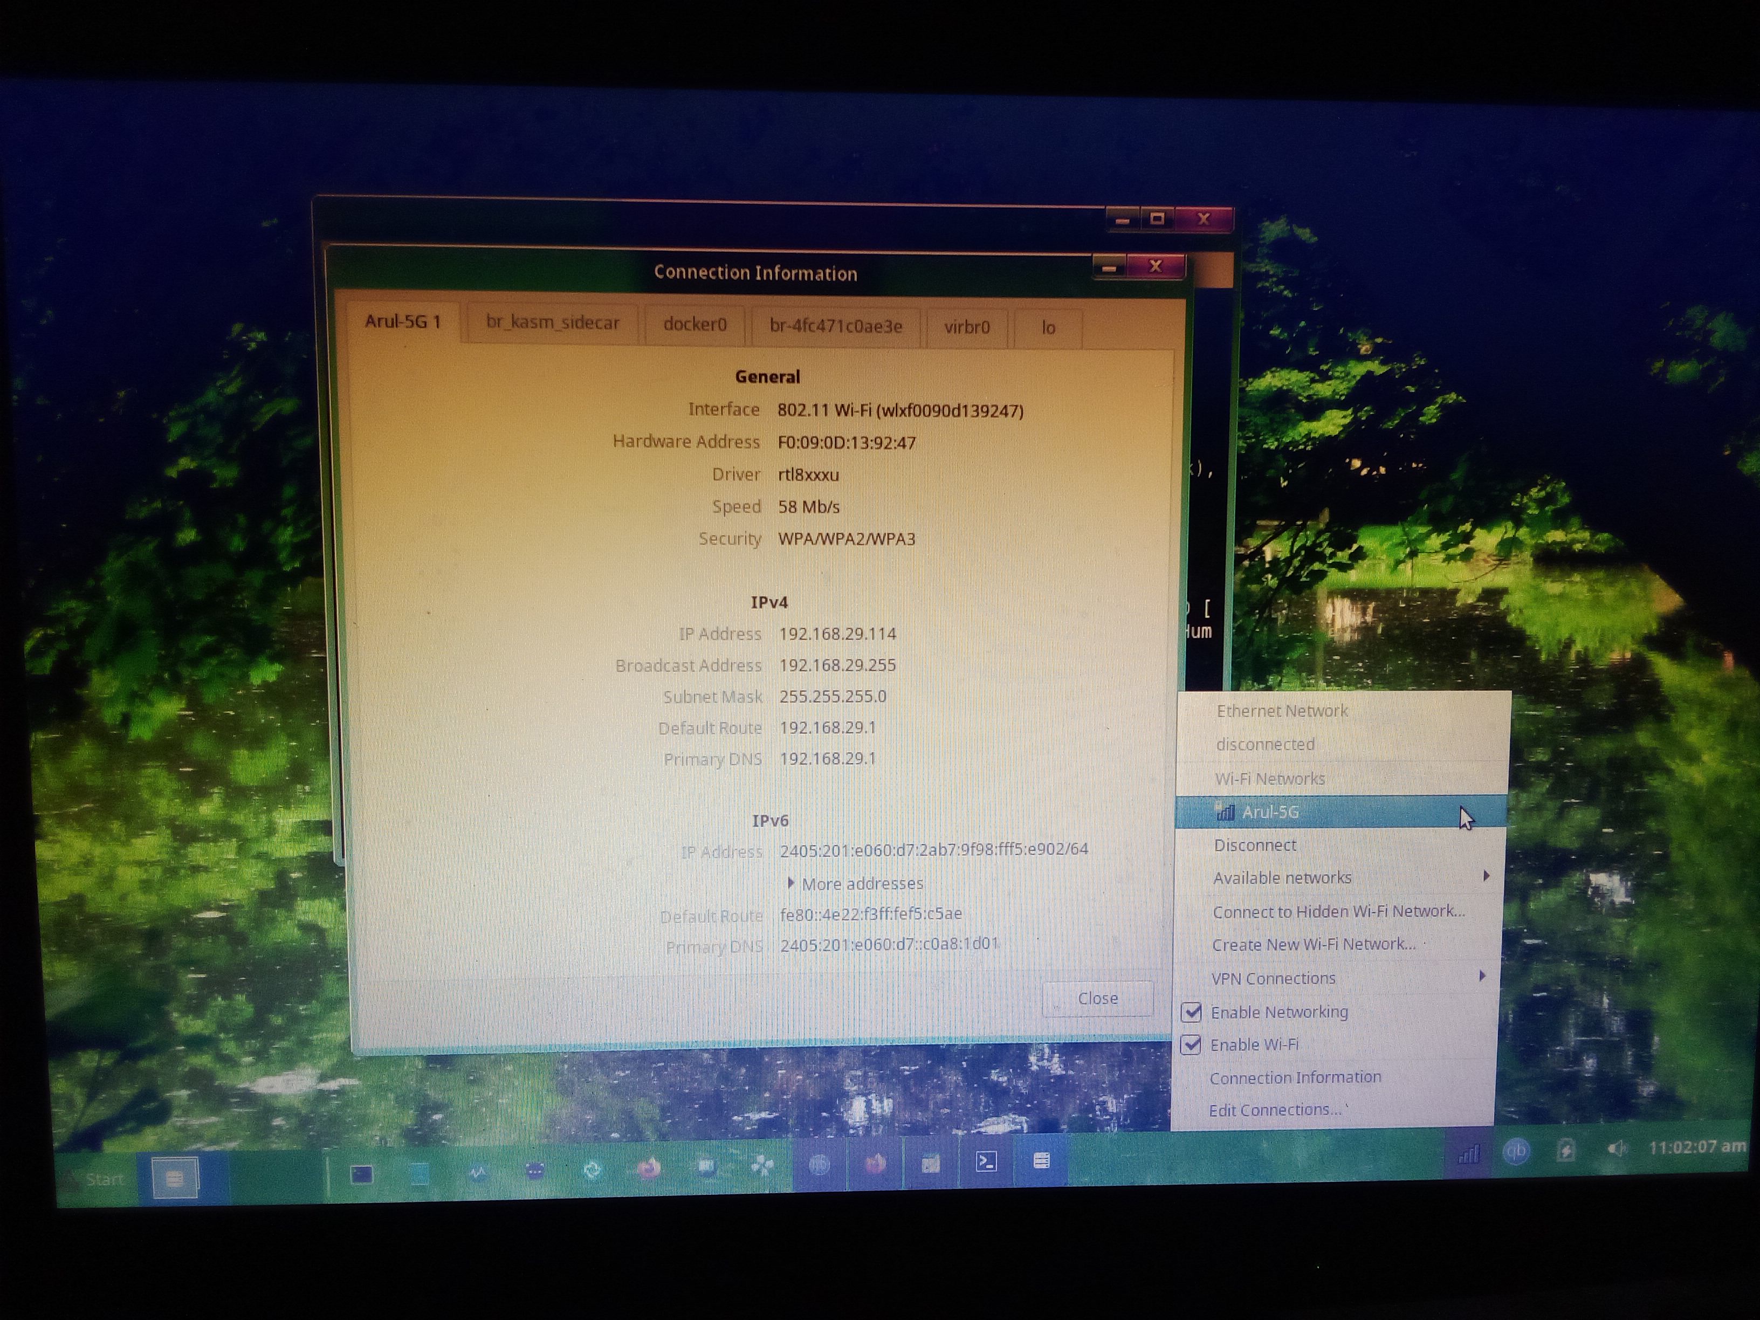The height and width of the screenshot is (1320, 1760).
Task: Click the signal icon beside Arul-5G entry
Action: (x=1225, y=813)
